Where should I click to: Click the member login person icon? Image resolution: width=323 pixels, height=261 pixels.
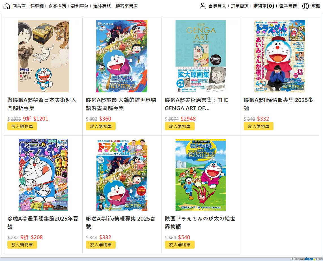203,6
